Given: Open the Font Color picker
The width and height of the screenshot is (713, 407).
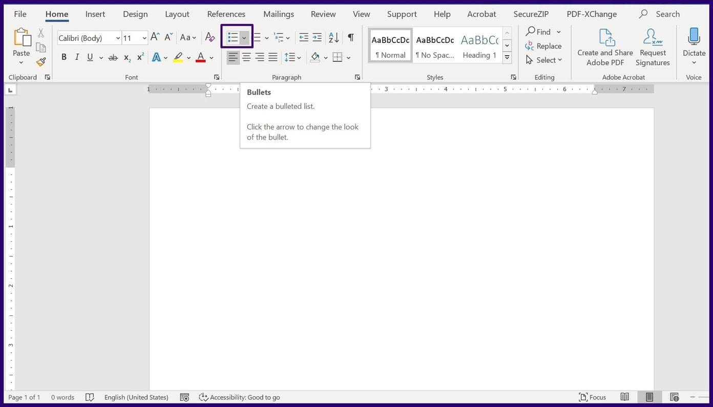Looking at the screenshot, I should click(x=211, y=57).
